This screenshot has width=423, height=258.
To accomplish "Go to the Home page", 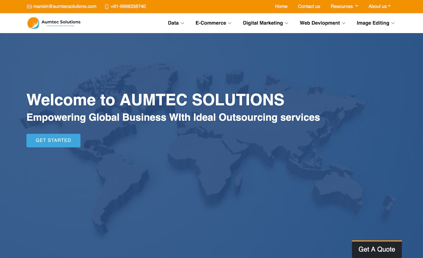I will [x=281, y=6].
